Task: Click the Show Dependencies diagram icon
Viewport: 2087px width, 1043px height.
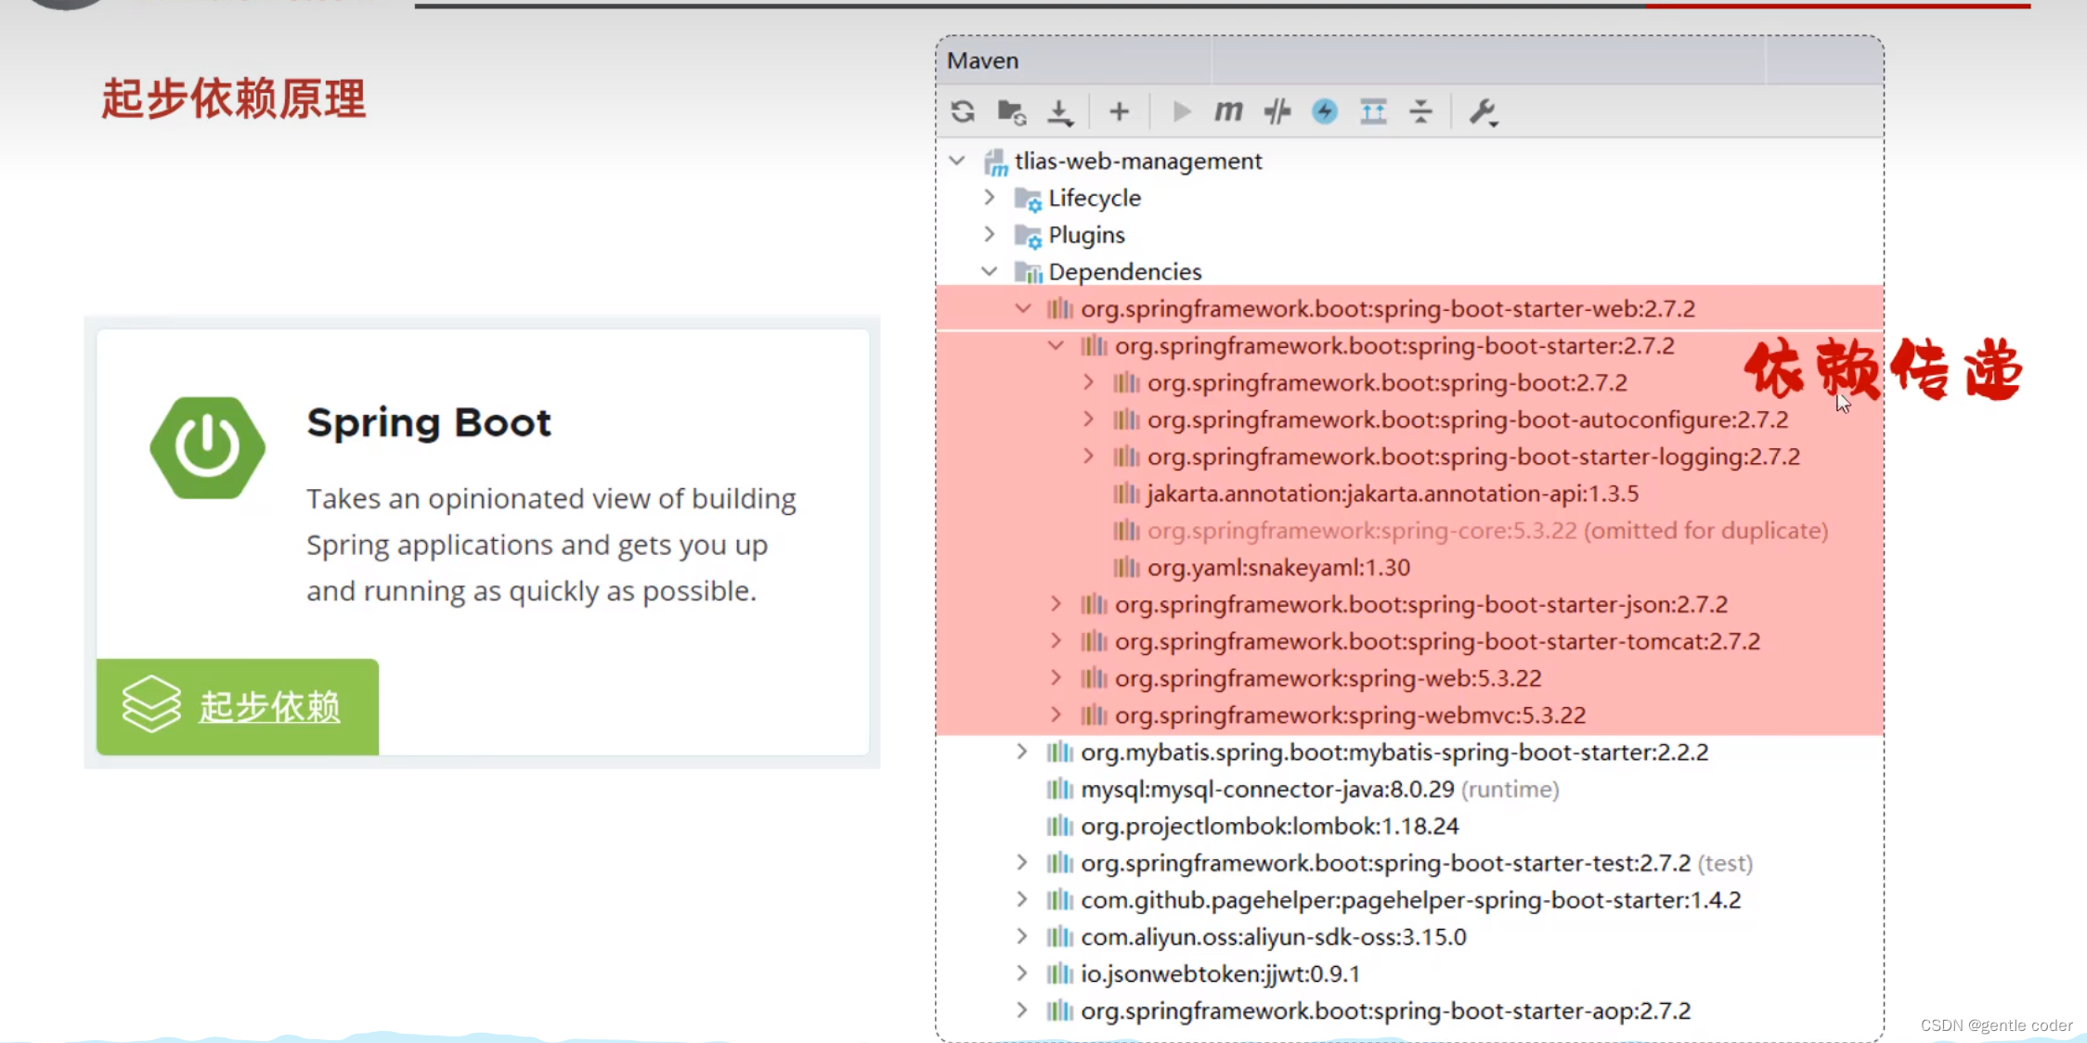Action: [1373, 112]
